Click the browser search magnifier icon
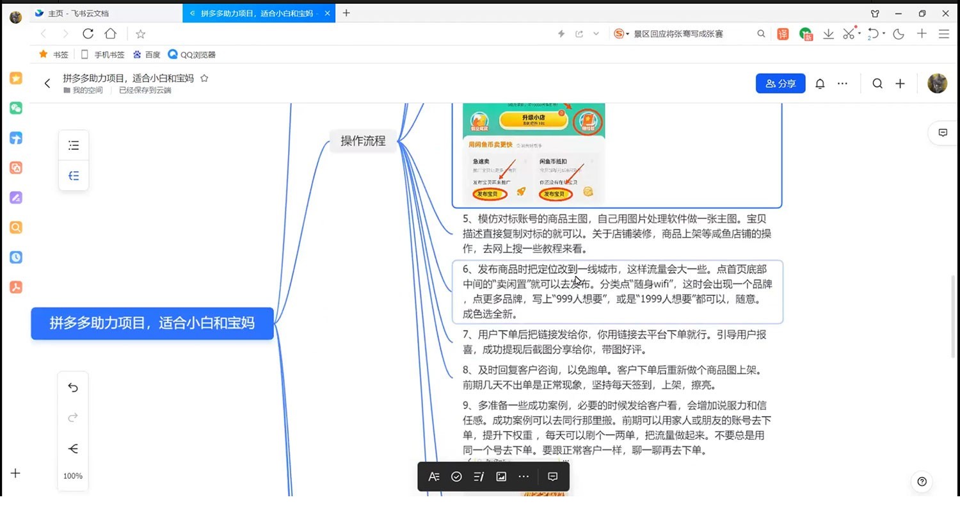The image size is (960, 511). click(x=761, y=34)
